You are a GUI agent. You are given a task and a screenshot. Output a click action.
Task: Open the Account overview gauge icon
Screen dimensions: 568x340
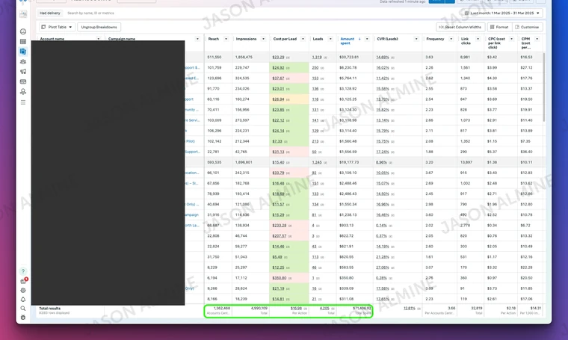pos(23,31)
